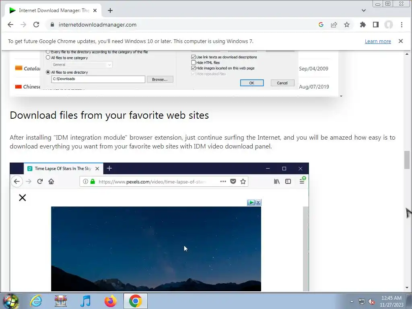412x309 pixels.
Task: Open the Windows Start button
Action: [x=11, y=301]
